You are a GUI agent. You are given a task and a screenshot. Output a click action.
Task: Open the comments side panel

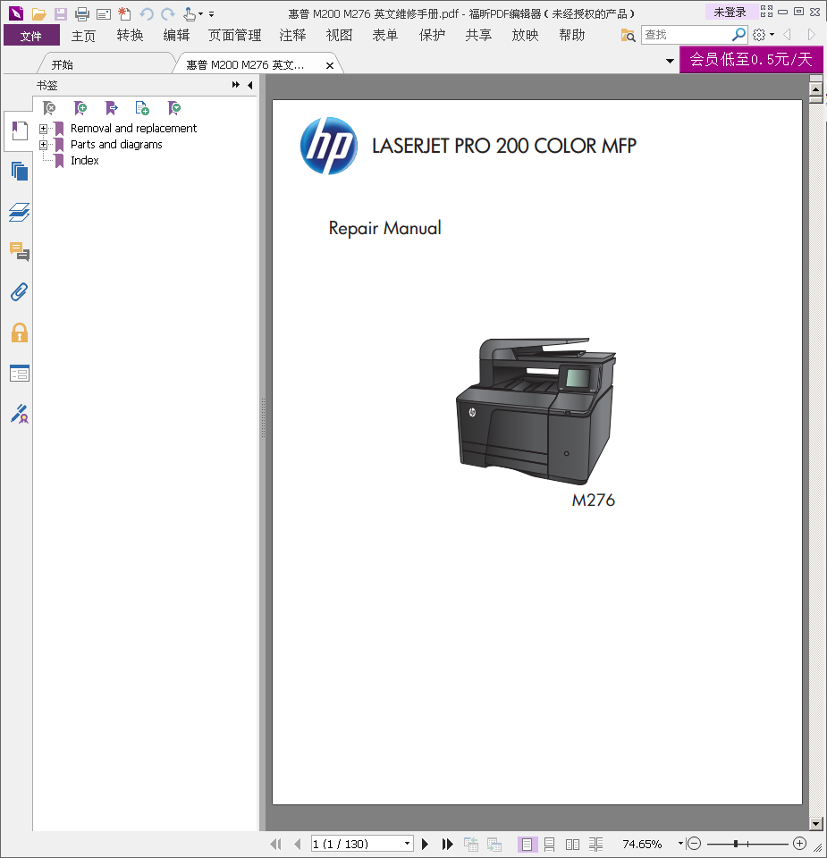click(x=20, y=252)
